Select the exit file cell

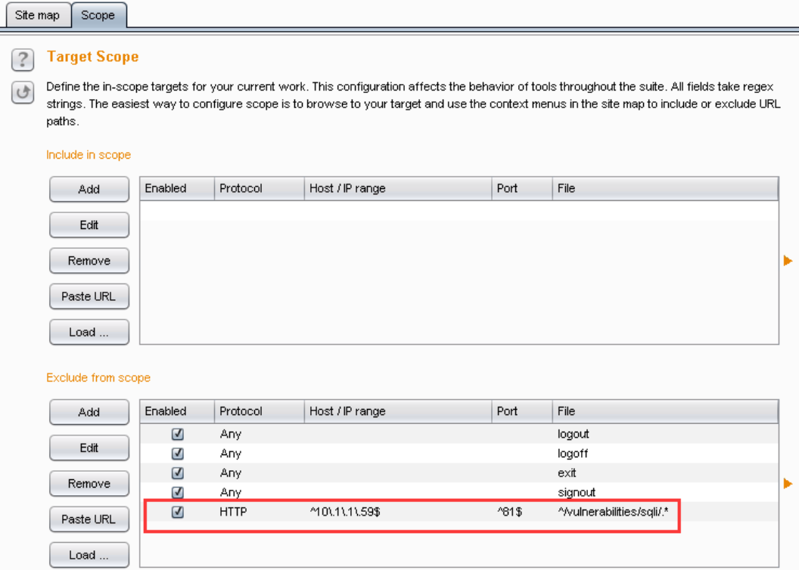point(665,472)
